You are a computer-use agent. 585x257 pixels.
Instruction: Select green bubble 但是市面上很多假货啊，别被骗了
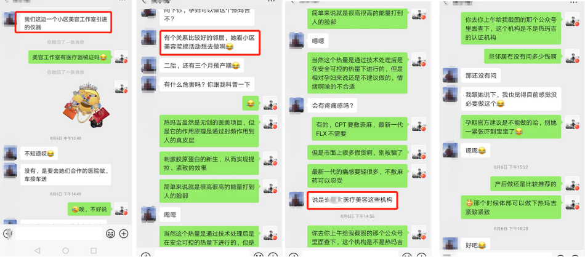[357, 152]
